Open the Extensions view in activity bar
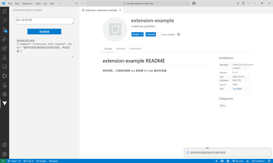The width and height of the screenshot is (273, 163). tap(5, 48)
